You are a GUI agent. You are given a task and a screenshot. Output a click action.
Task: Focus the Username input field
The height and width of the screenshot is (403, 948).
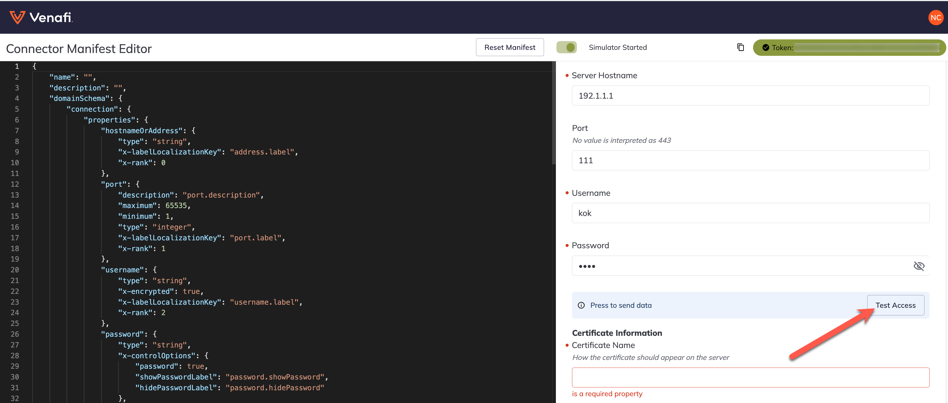coord(750,213)
